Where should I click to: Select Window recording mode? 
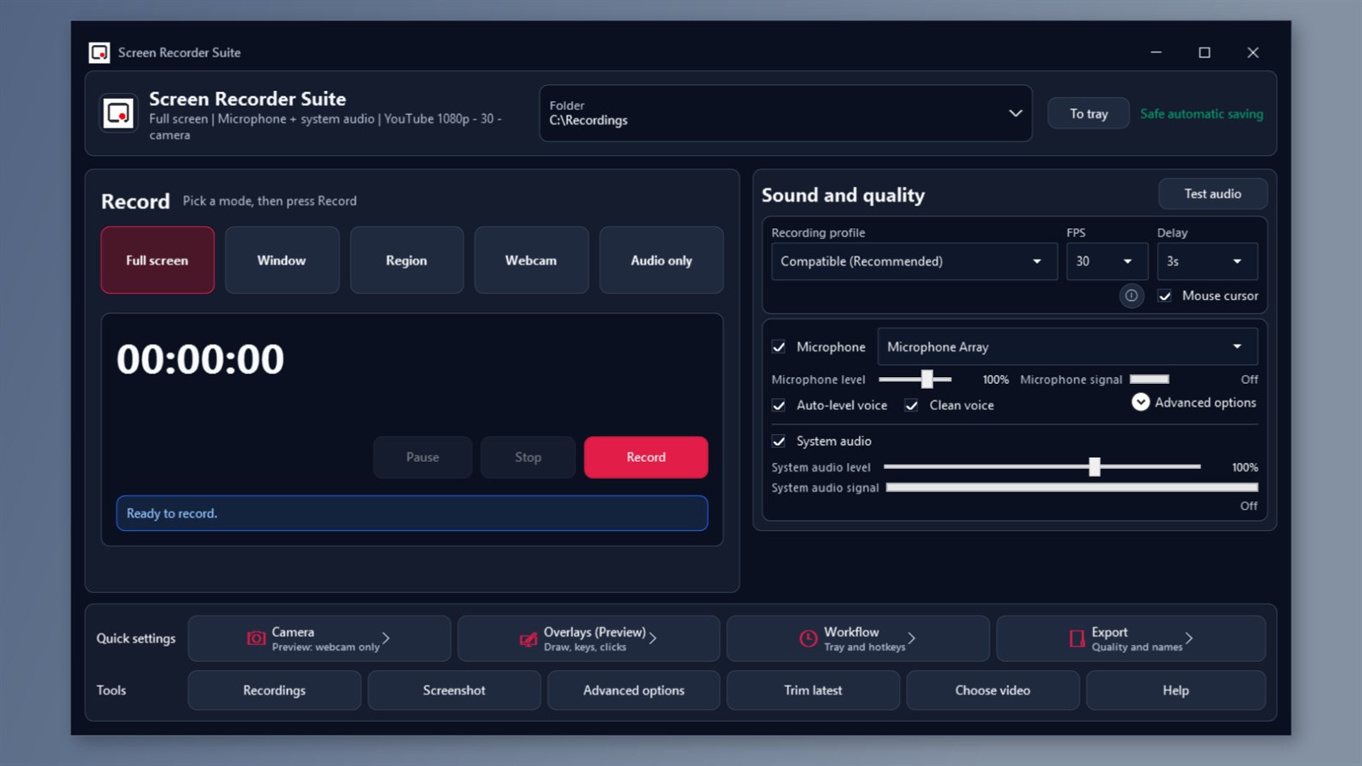282,260
